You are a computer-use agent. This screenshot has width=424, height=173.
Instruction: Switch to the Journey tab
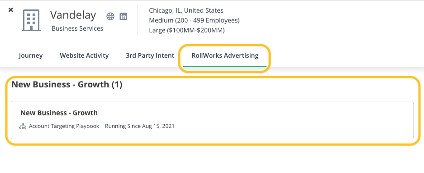tap(31, 55)
